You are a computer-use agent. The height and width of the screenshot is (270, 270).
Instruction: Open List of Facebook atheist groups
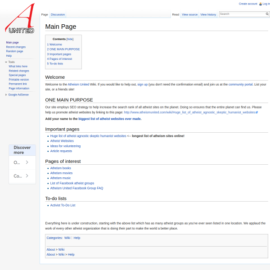click(72, 183)
